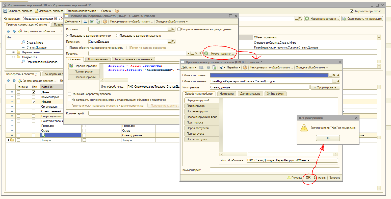Select Передавать данные в параметр radio button
Viewport: 391px width, 199px height.
pos(118,36)
